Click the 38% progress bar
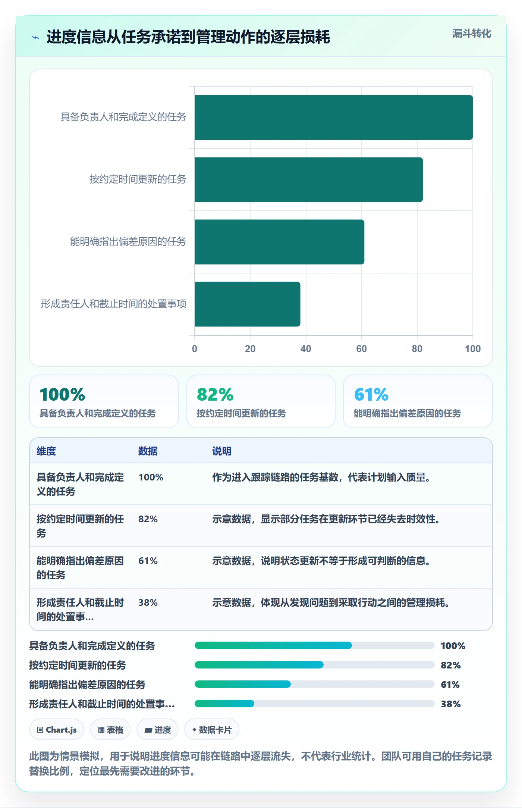 314,704
